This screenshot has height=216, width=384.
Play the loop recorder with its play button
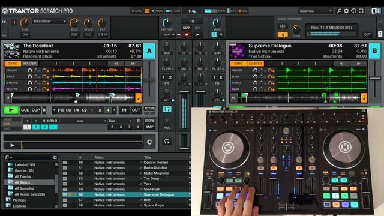tap(197, 35)
